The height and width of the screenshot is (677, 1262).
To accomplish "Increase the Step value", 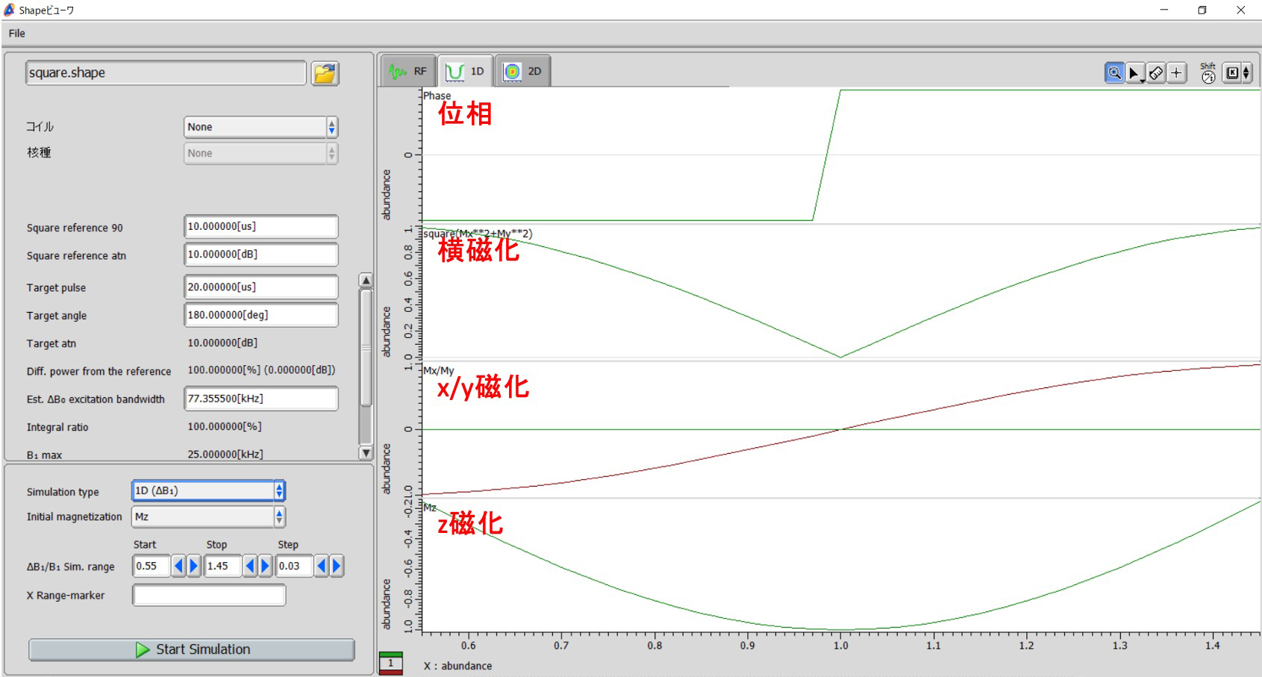I will point(337,566).
